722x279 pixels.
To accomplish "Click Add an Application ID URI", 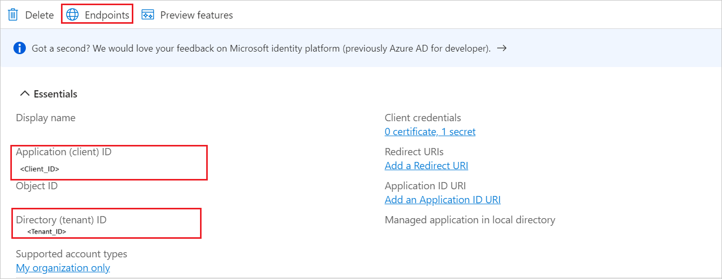I will pyautogui.click(x=442, y=200).
